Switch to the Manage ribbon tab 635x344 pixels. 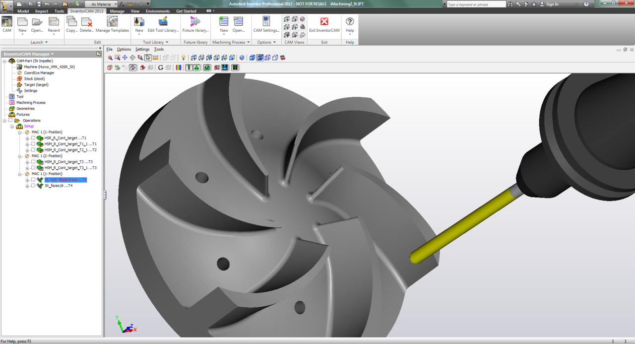coord(117,11)
